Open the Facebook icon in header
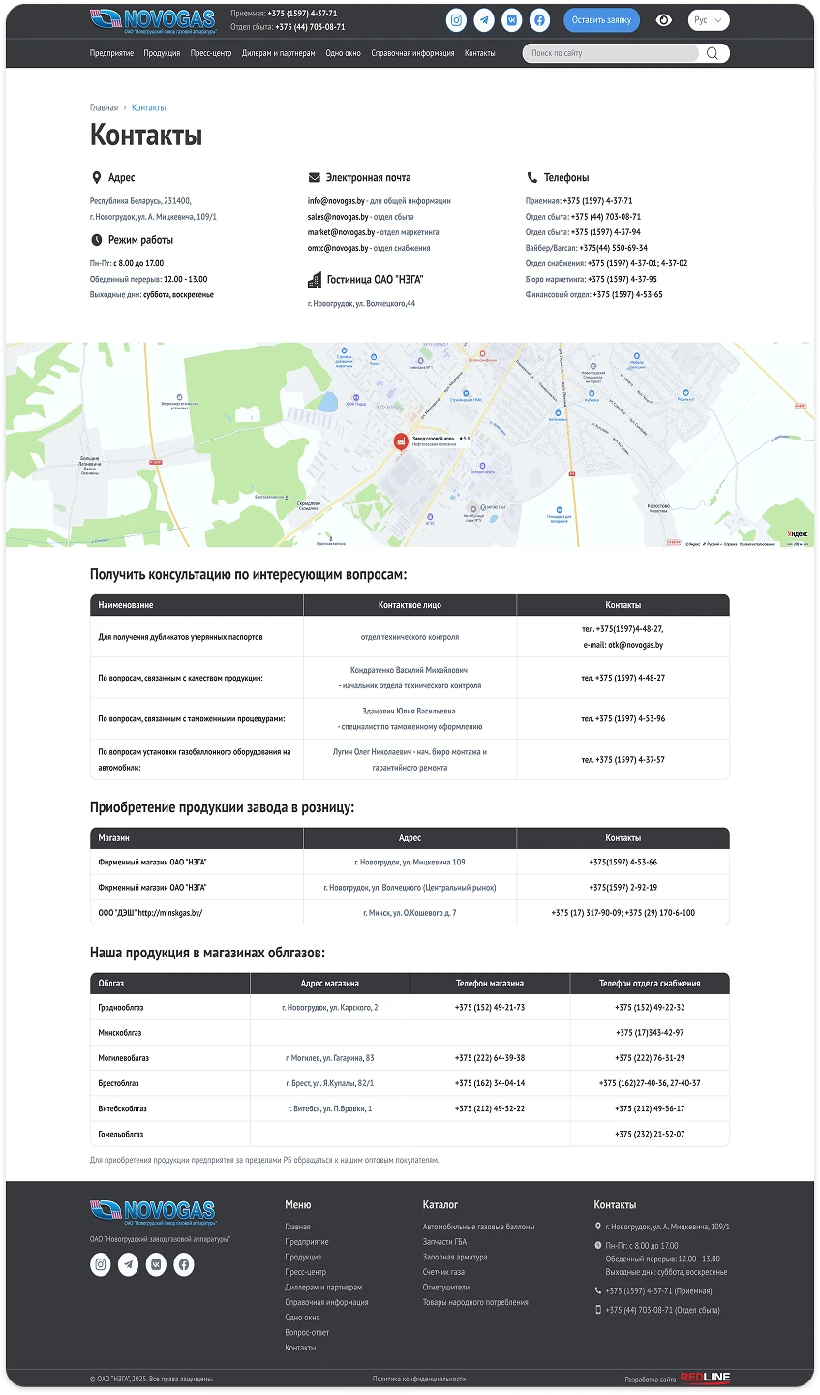The height and width of the screenshot is (1395, 820). point(540,20)
